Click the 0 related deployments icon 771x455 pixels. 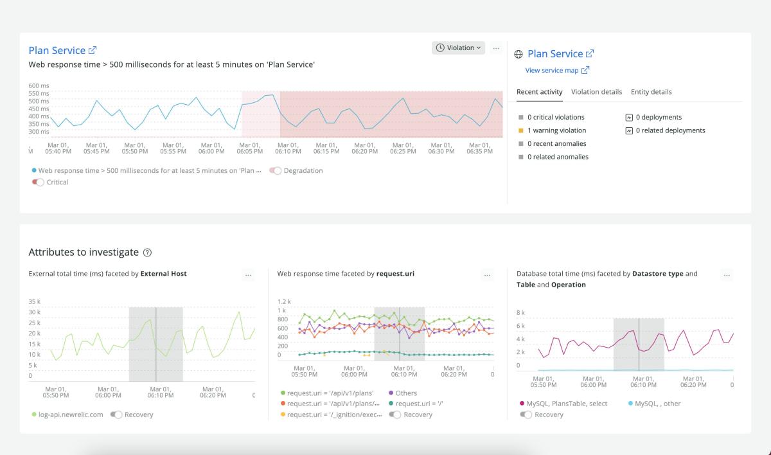click(628, 130)
